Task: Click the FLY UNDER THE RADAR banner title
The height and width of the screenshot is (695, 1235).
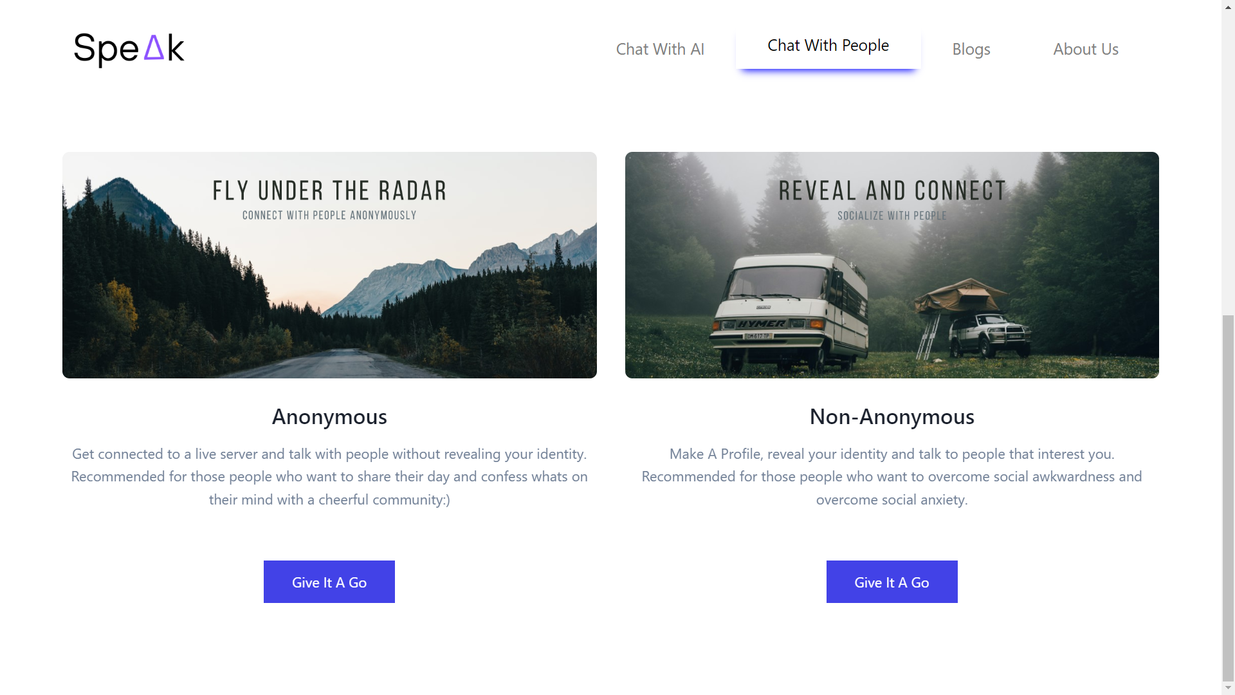Action: [x=329, y=190]
